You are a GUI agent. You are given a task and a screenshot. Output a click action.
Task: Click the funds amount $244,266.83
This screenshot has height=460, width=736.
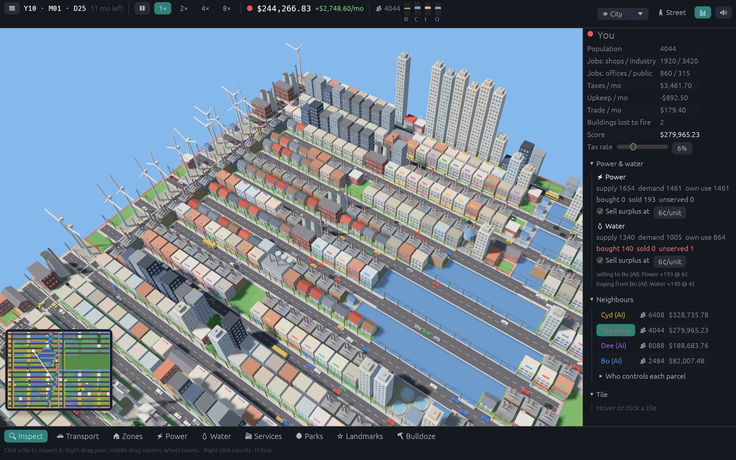pyautogui.click(x=284, y=8)
